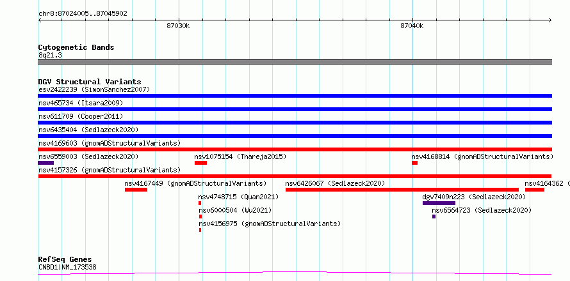Viewport: 570px width, 281px height.
Task: Select the small red bar under nsv4168814
Action: click(415, 163)
